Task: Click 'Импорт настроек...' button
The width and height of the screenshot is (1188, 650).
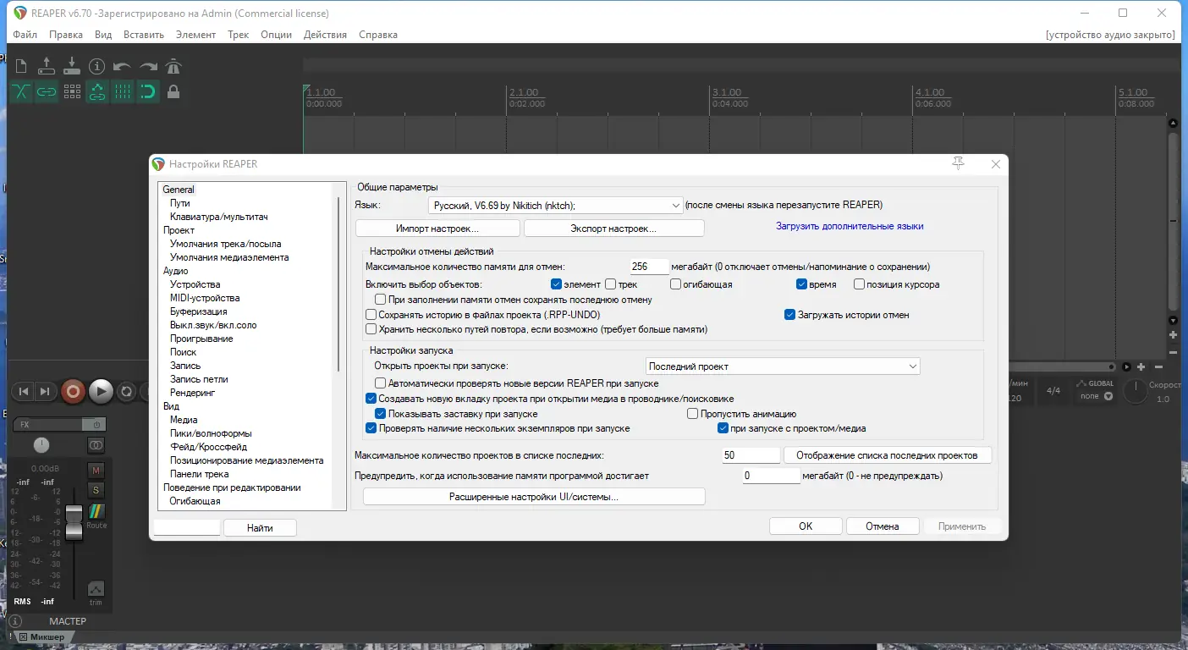Action: click(x=437, y=229)
